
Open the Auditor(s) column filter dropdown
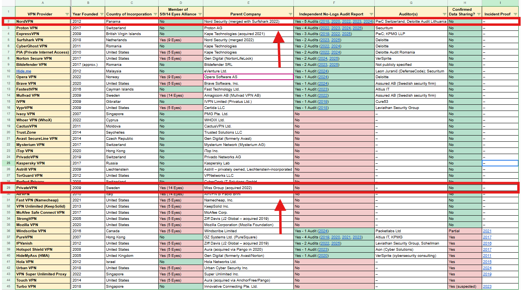[x=444, y=14]
